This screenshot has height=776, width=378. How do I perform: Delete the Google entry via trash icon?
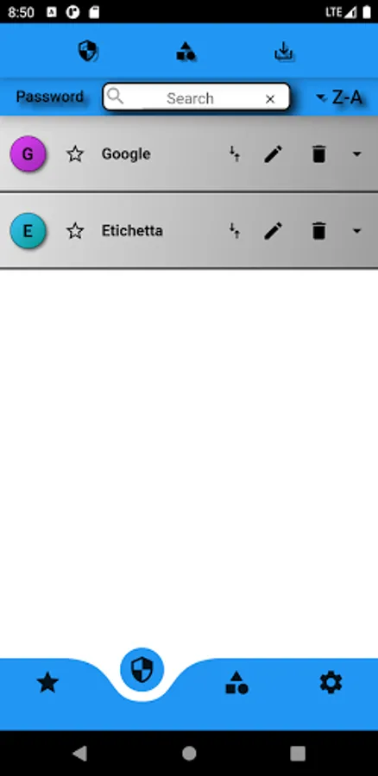pyautogui.click(x=319, y=154)
